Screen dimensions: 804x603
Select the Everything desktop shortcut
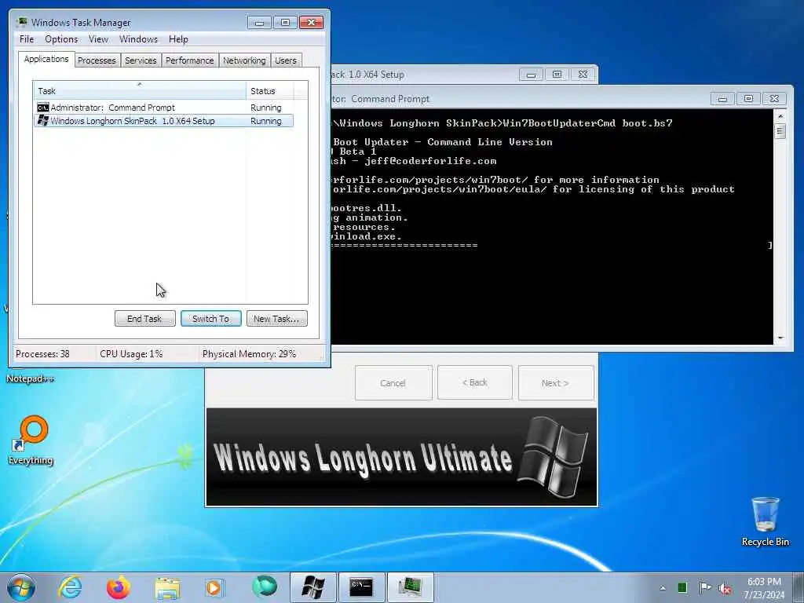31,440
